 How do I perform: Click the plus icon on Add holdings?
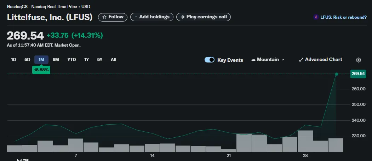tap(136, 17)
